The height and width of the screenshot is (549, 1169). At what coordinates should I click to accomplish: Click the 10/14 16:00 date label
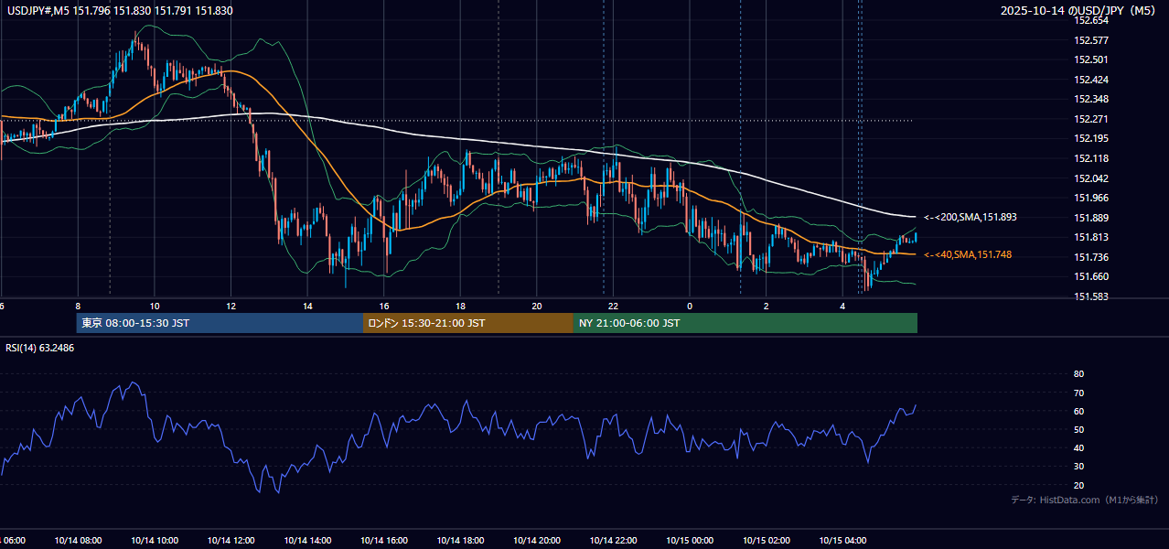tap(384, 540)
